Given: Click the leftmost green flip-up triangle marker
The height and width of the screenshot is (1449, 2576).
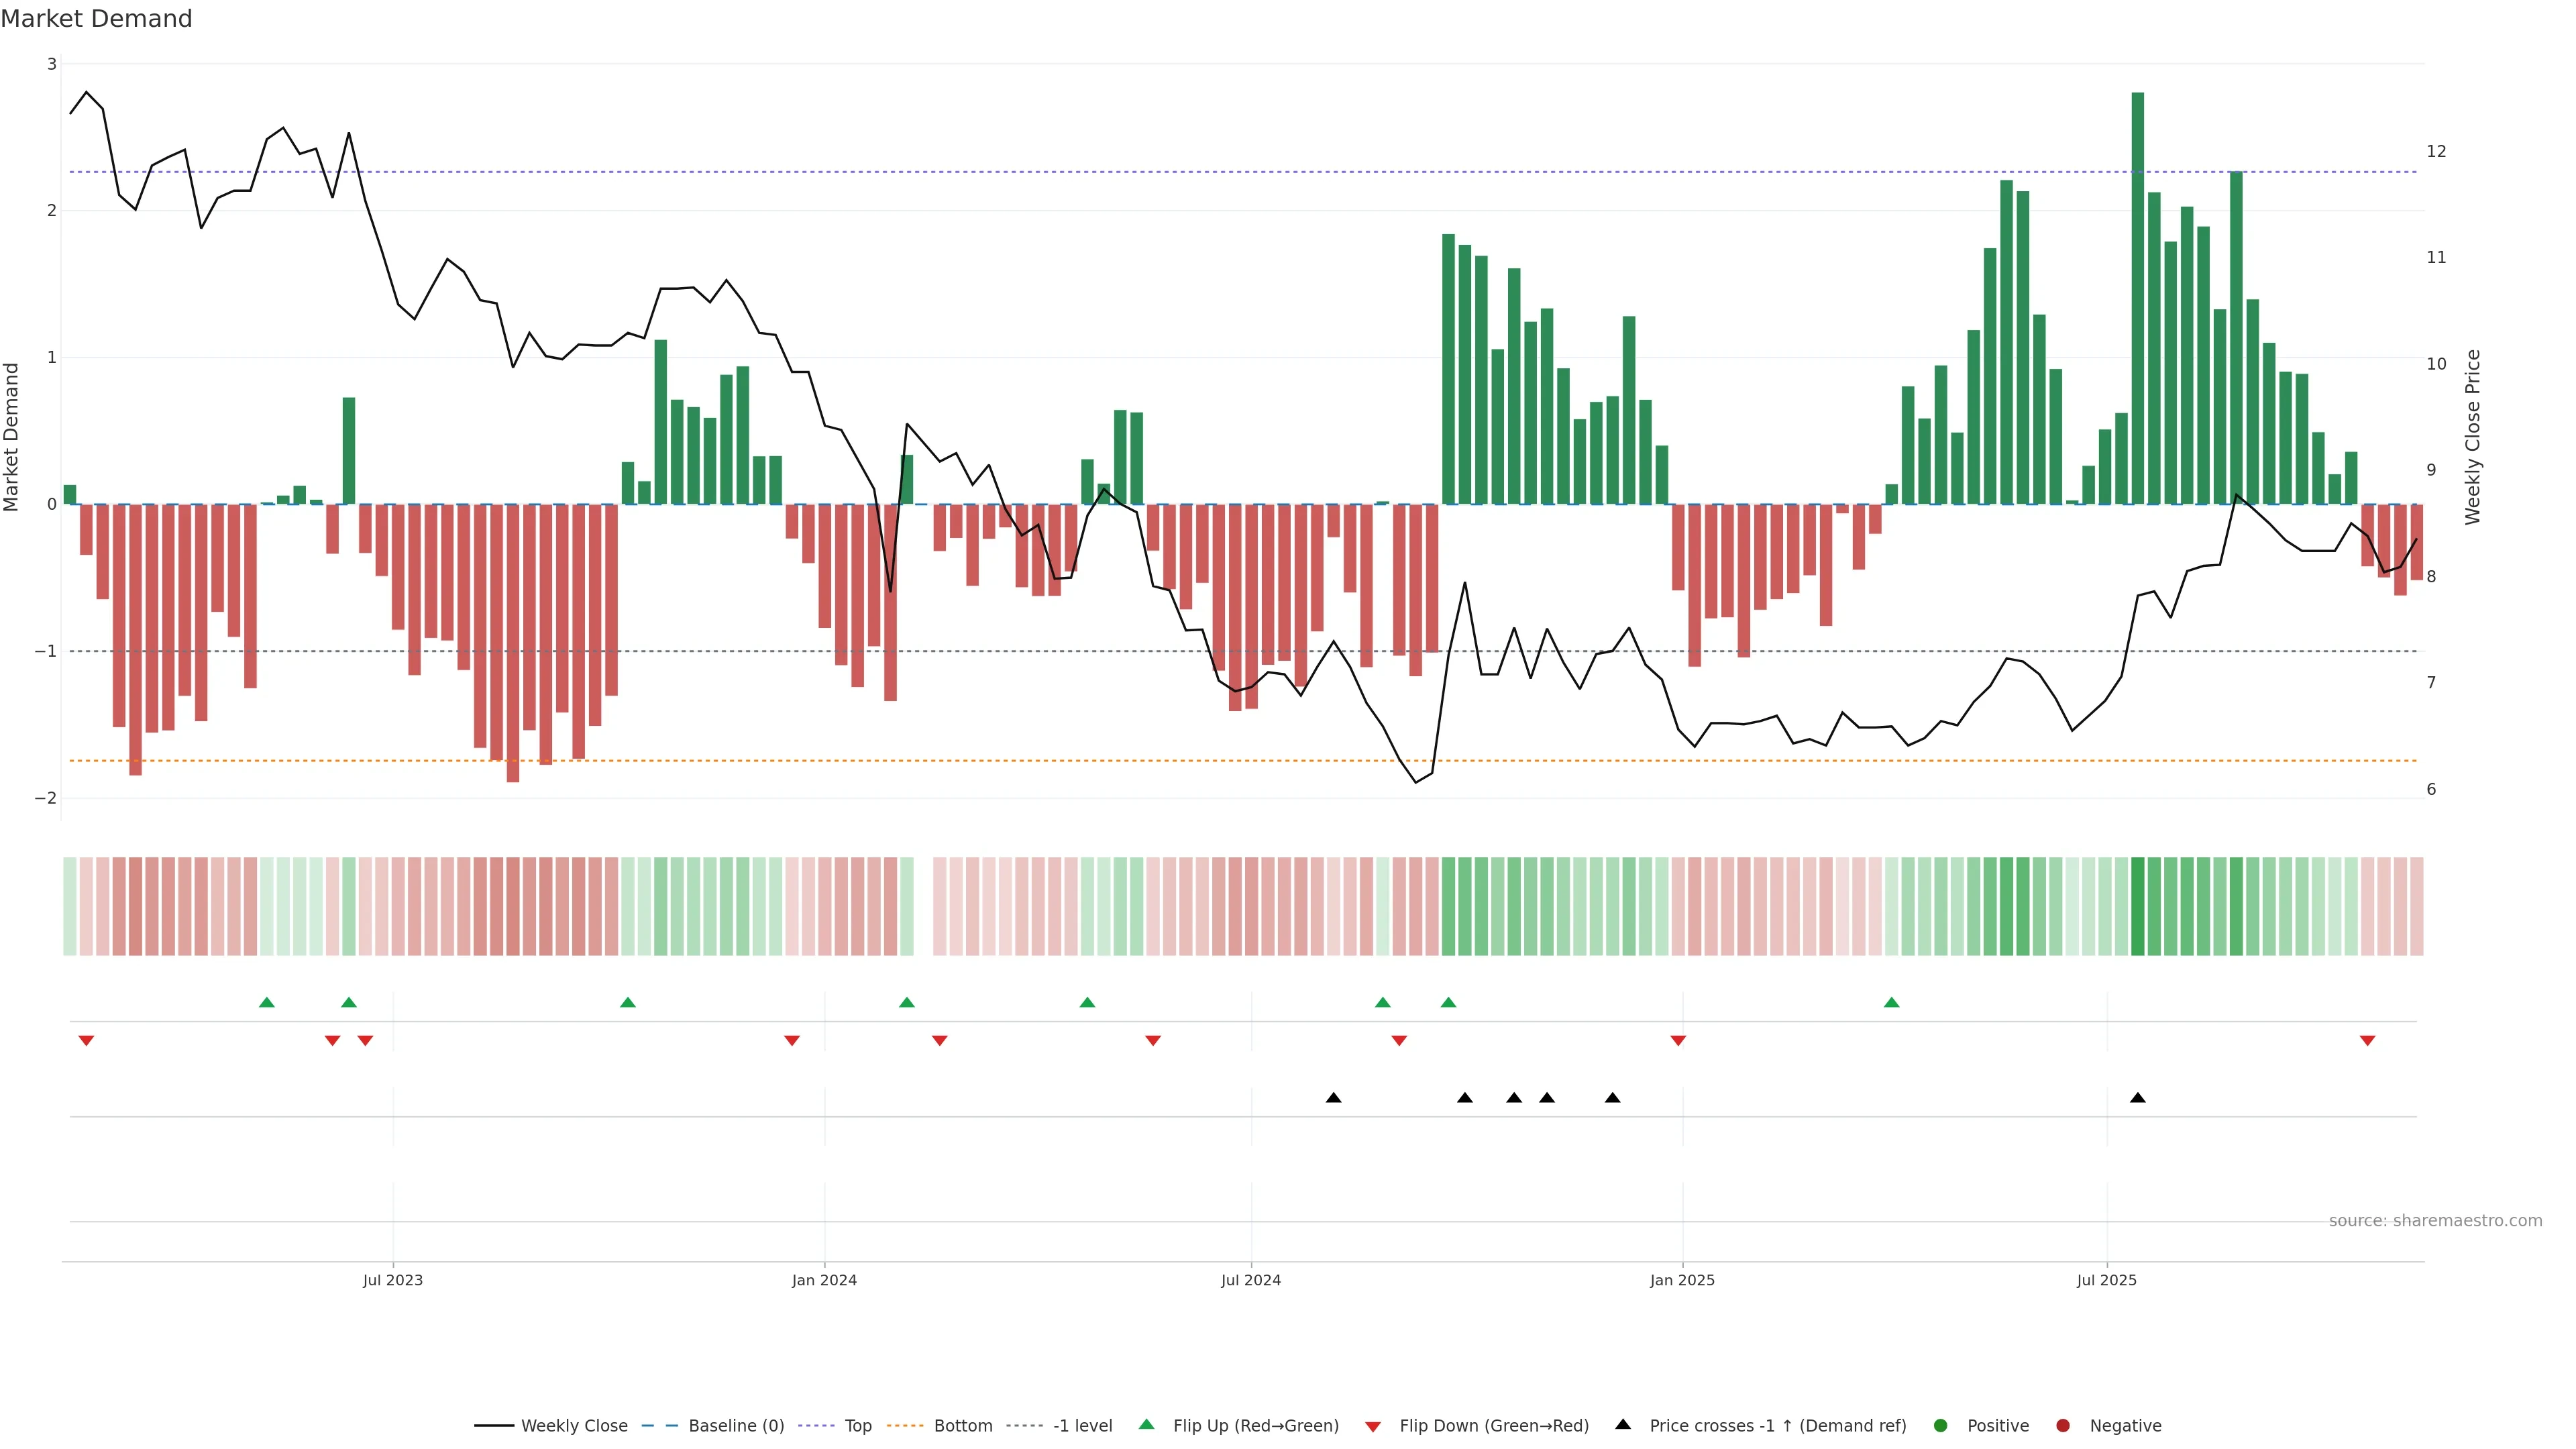Looking at the screenshot, I should click(x=266, y=1002).
